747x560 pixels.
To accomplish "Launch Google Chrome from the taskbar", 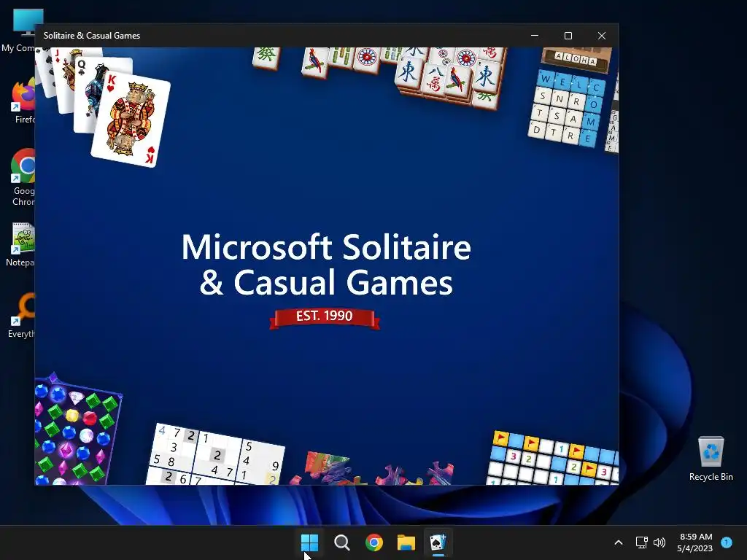I will 374,542.
